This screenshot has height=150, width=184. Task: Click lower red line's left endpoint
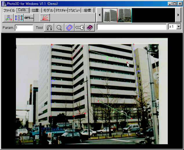point(74,116)
